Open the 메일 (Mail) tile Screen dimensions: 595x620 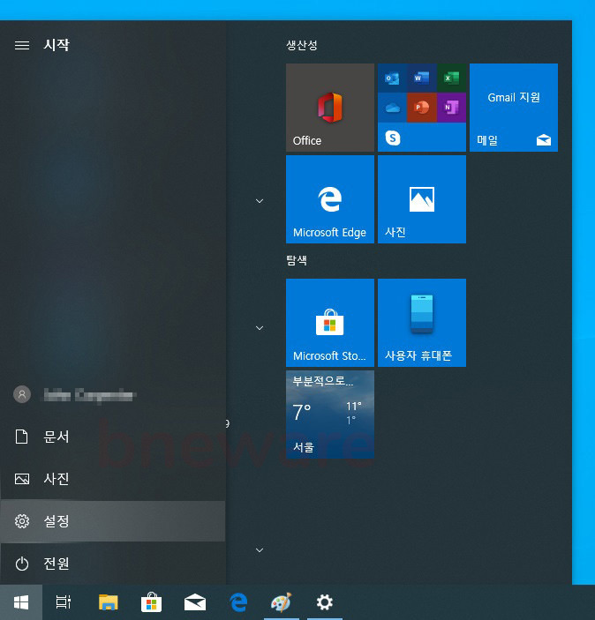[514, 108]
